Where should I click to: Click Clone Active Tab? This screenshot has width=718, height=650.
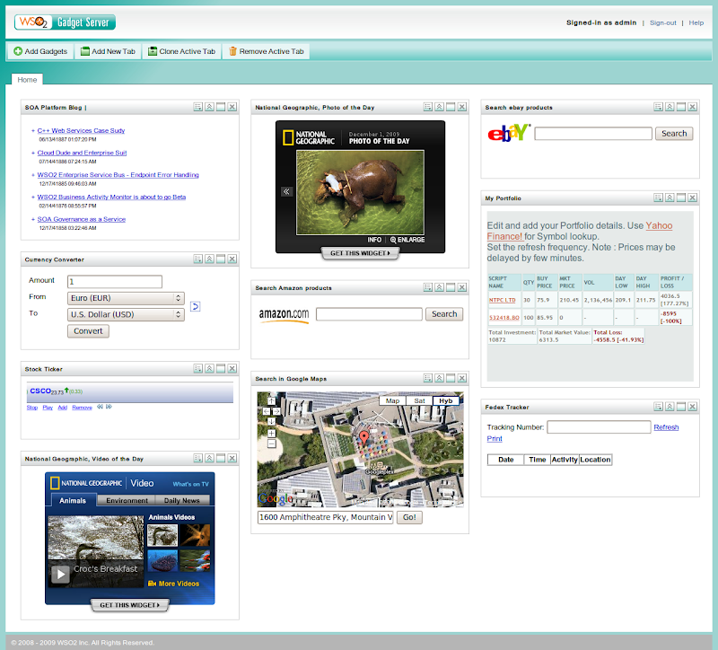(182, 51)
